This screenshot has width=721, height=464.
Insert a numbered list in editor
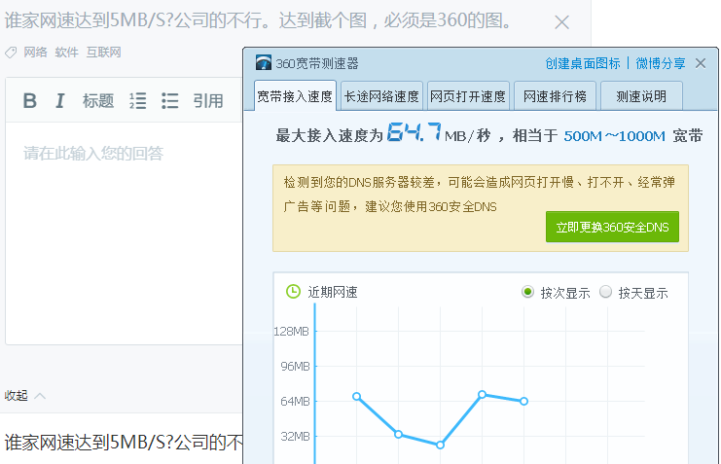click(138, 100)
